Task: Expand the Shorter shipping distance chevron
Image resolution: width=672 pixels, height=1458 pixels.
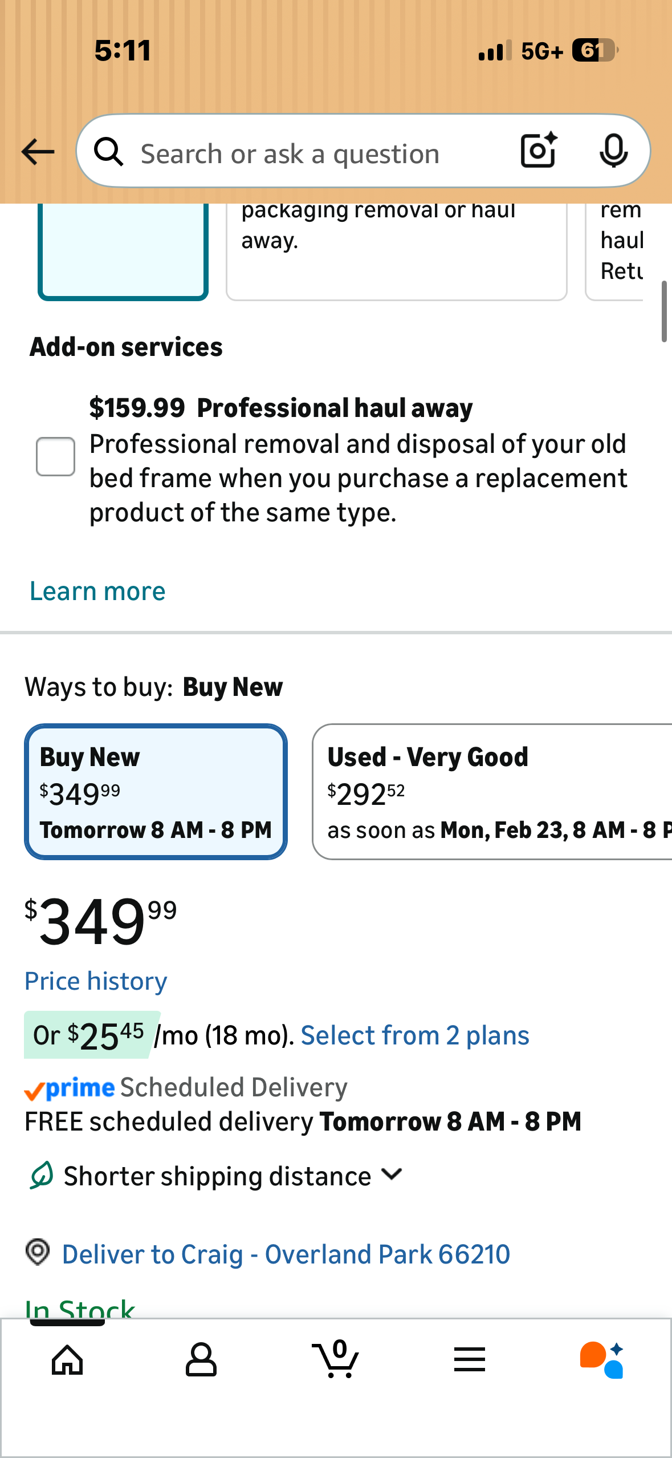Action: coord(392,1174)
